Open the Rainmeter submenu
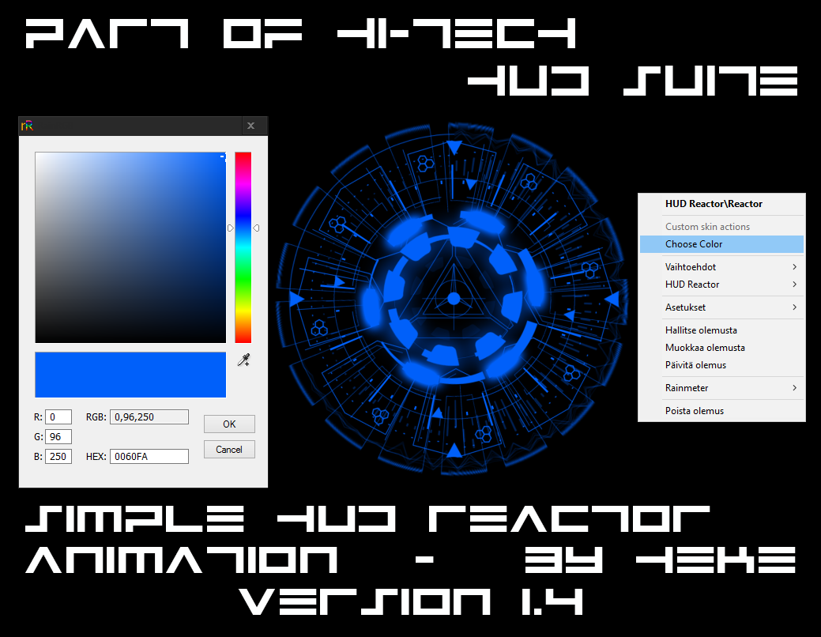This screenshot has width=821, height=637. click(x=721, y=388)
